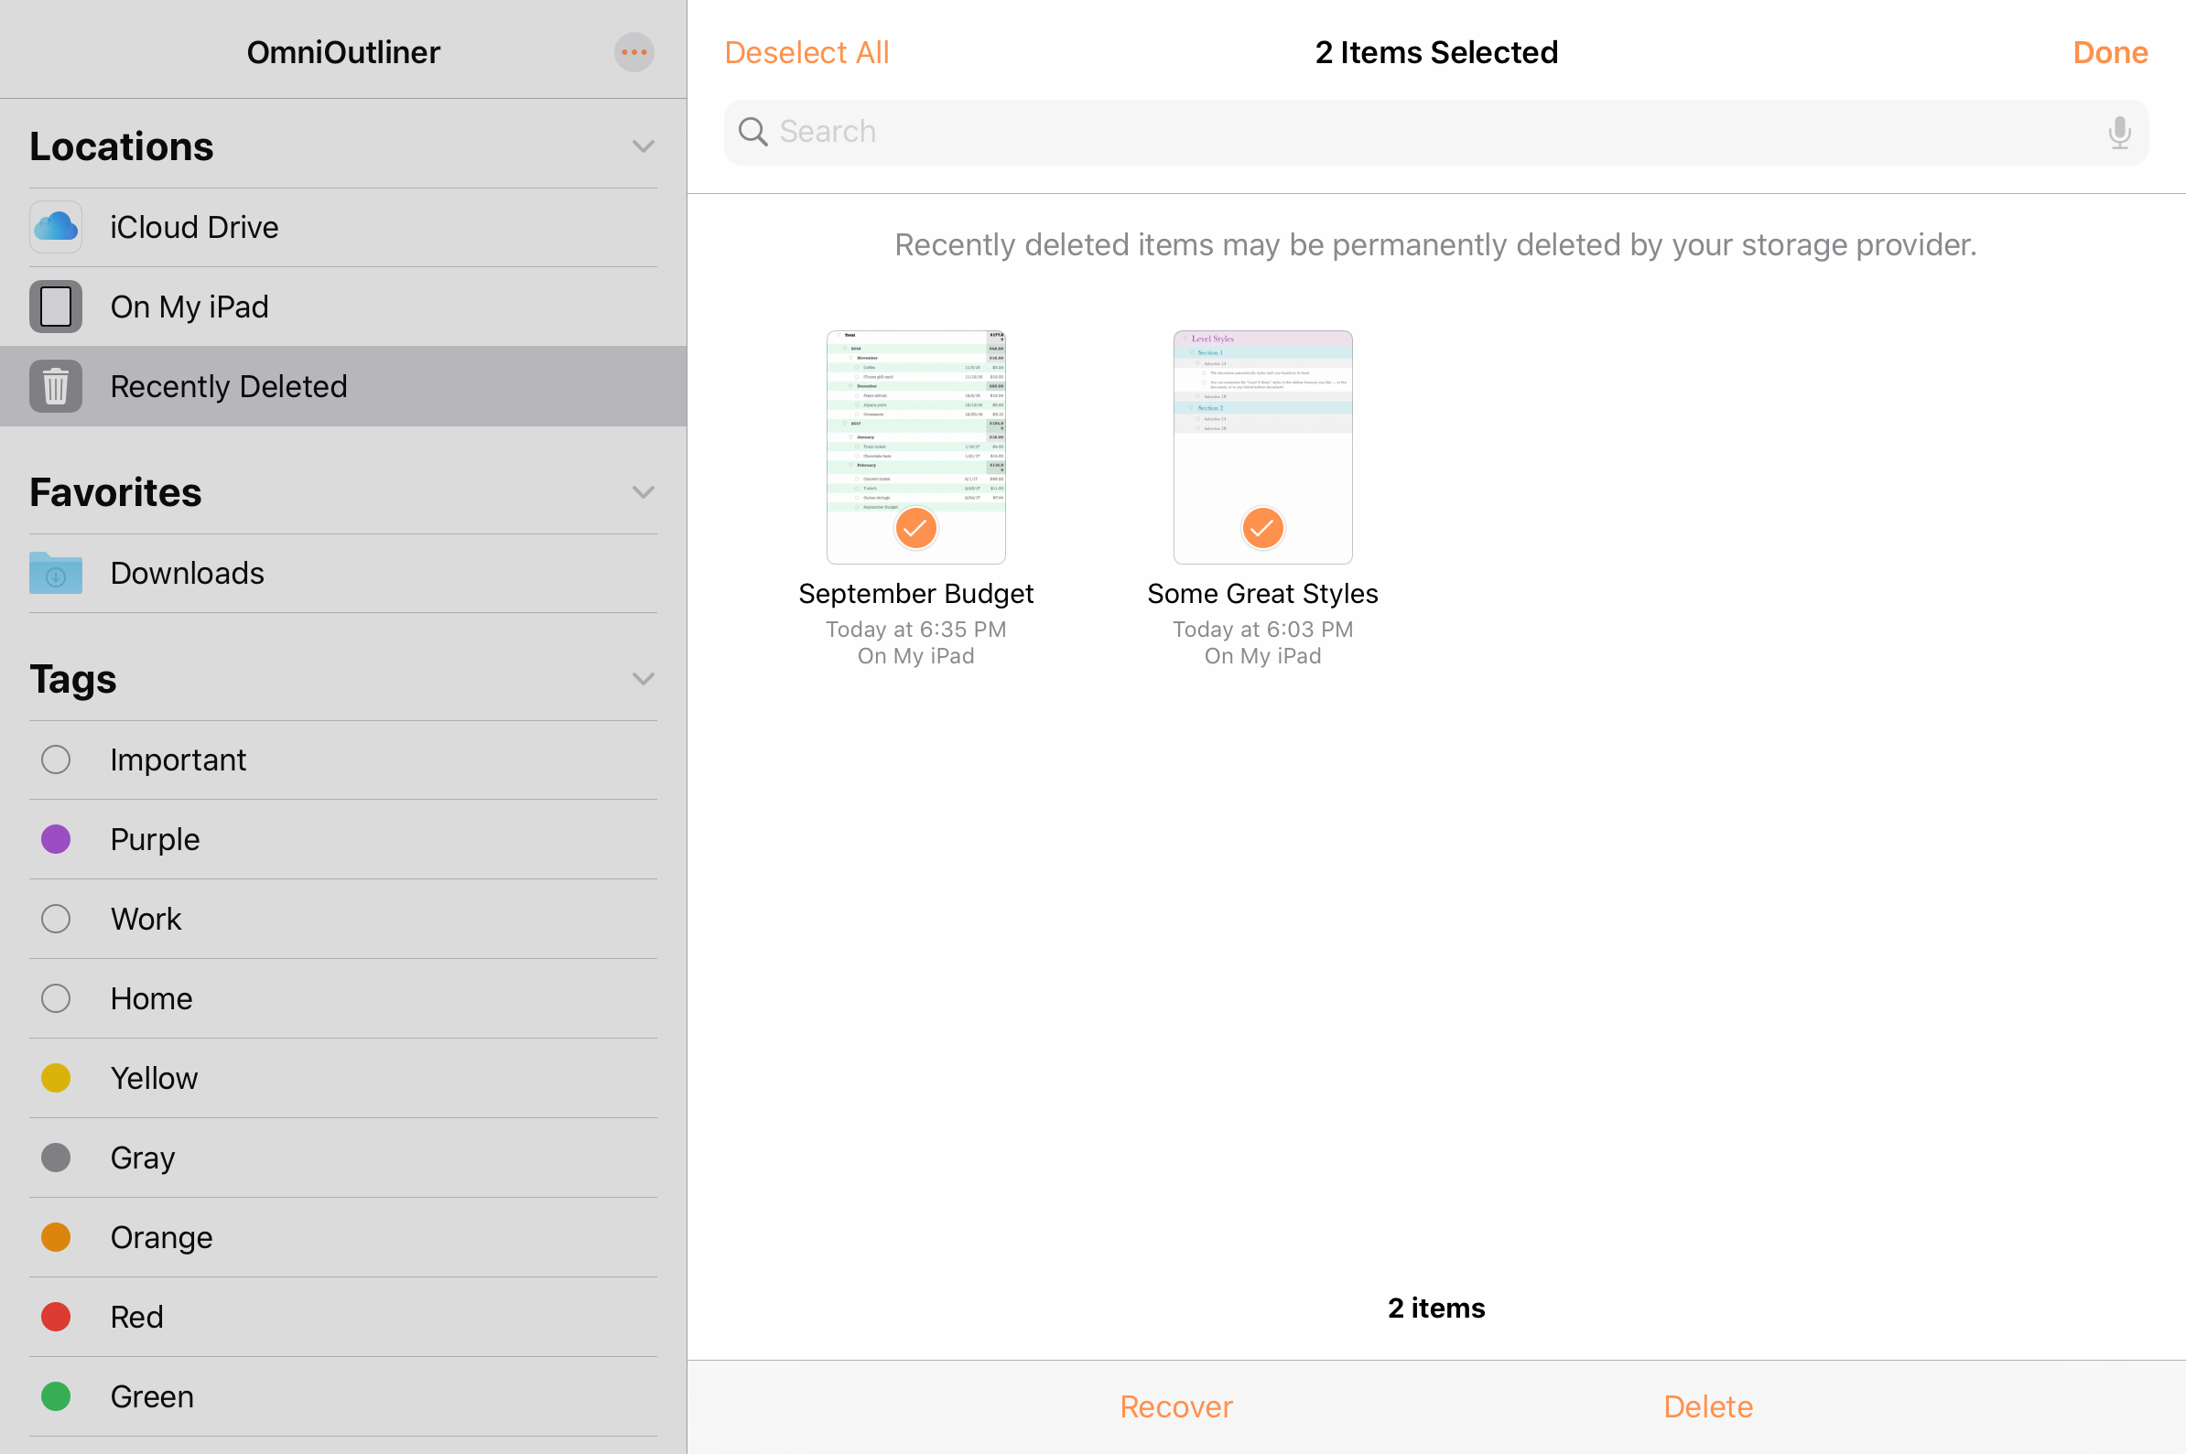Open the Downloads folder icon
The width and height of the screenshot is (2186, 1454).
(x=57, y=571)
